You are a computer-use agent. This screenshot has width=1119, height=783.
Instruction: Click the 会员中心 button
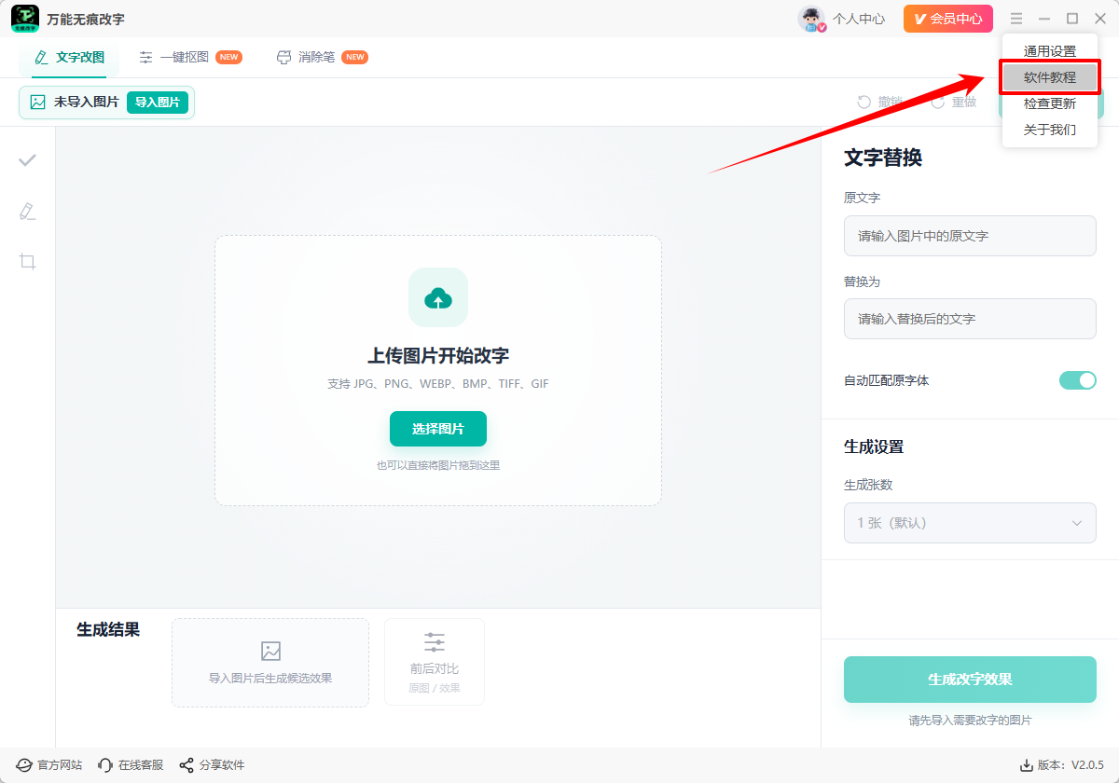tap(947, 19)
